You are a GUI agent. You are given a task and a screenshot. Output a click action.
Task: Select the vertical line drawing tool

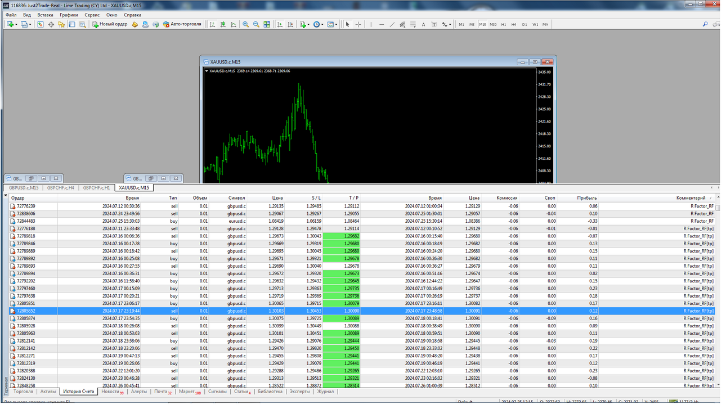[x=371, y=24]
